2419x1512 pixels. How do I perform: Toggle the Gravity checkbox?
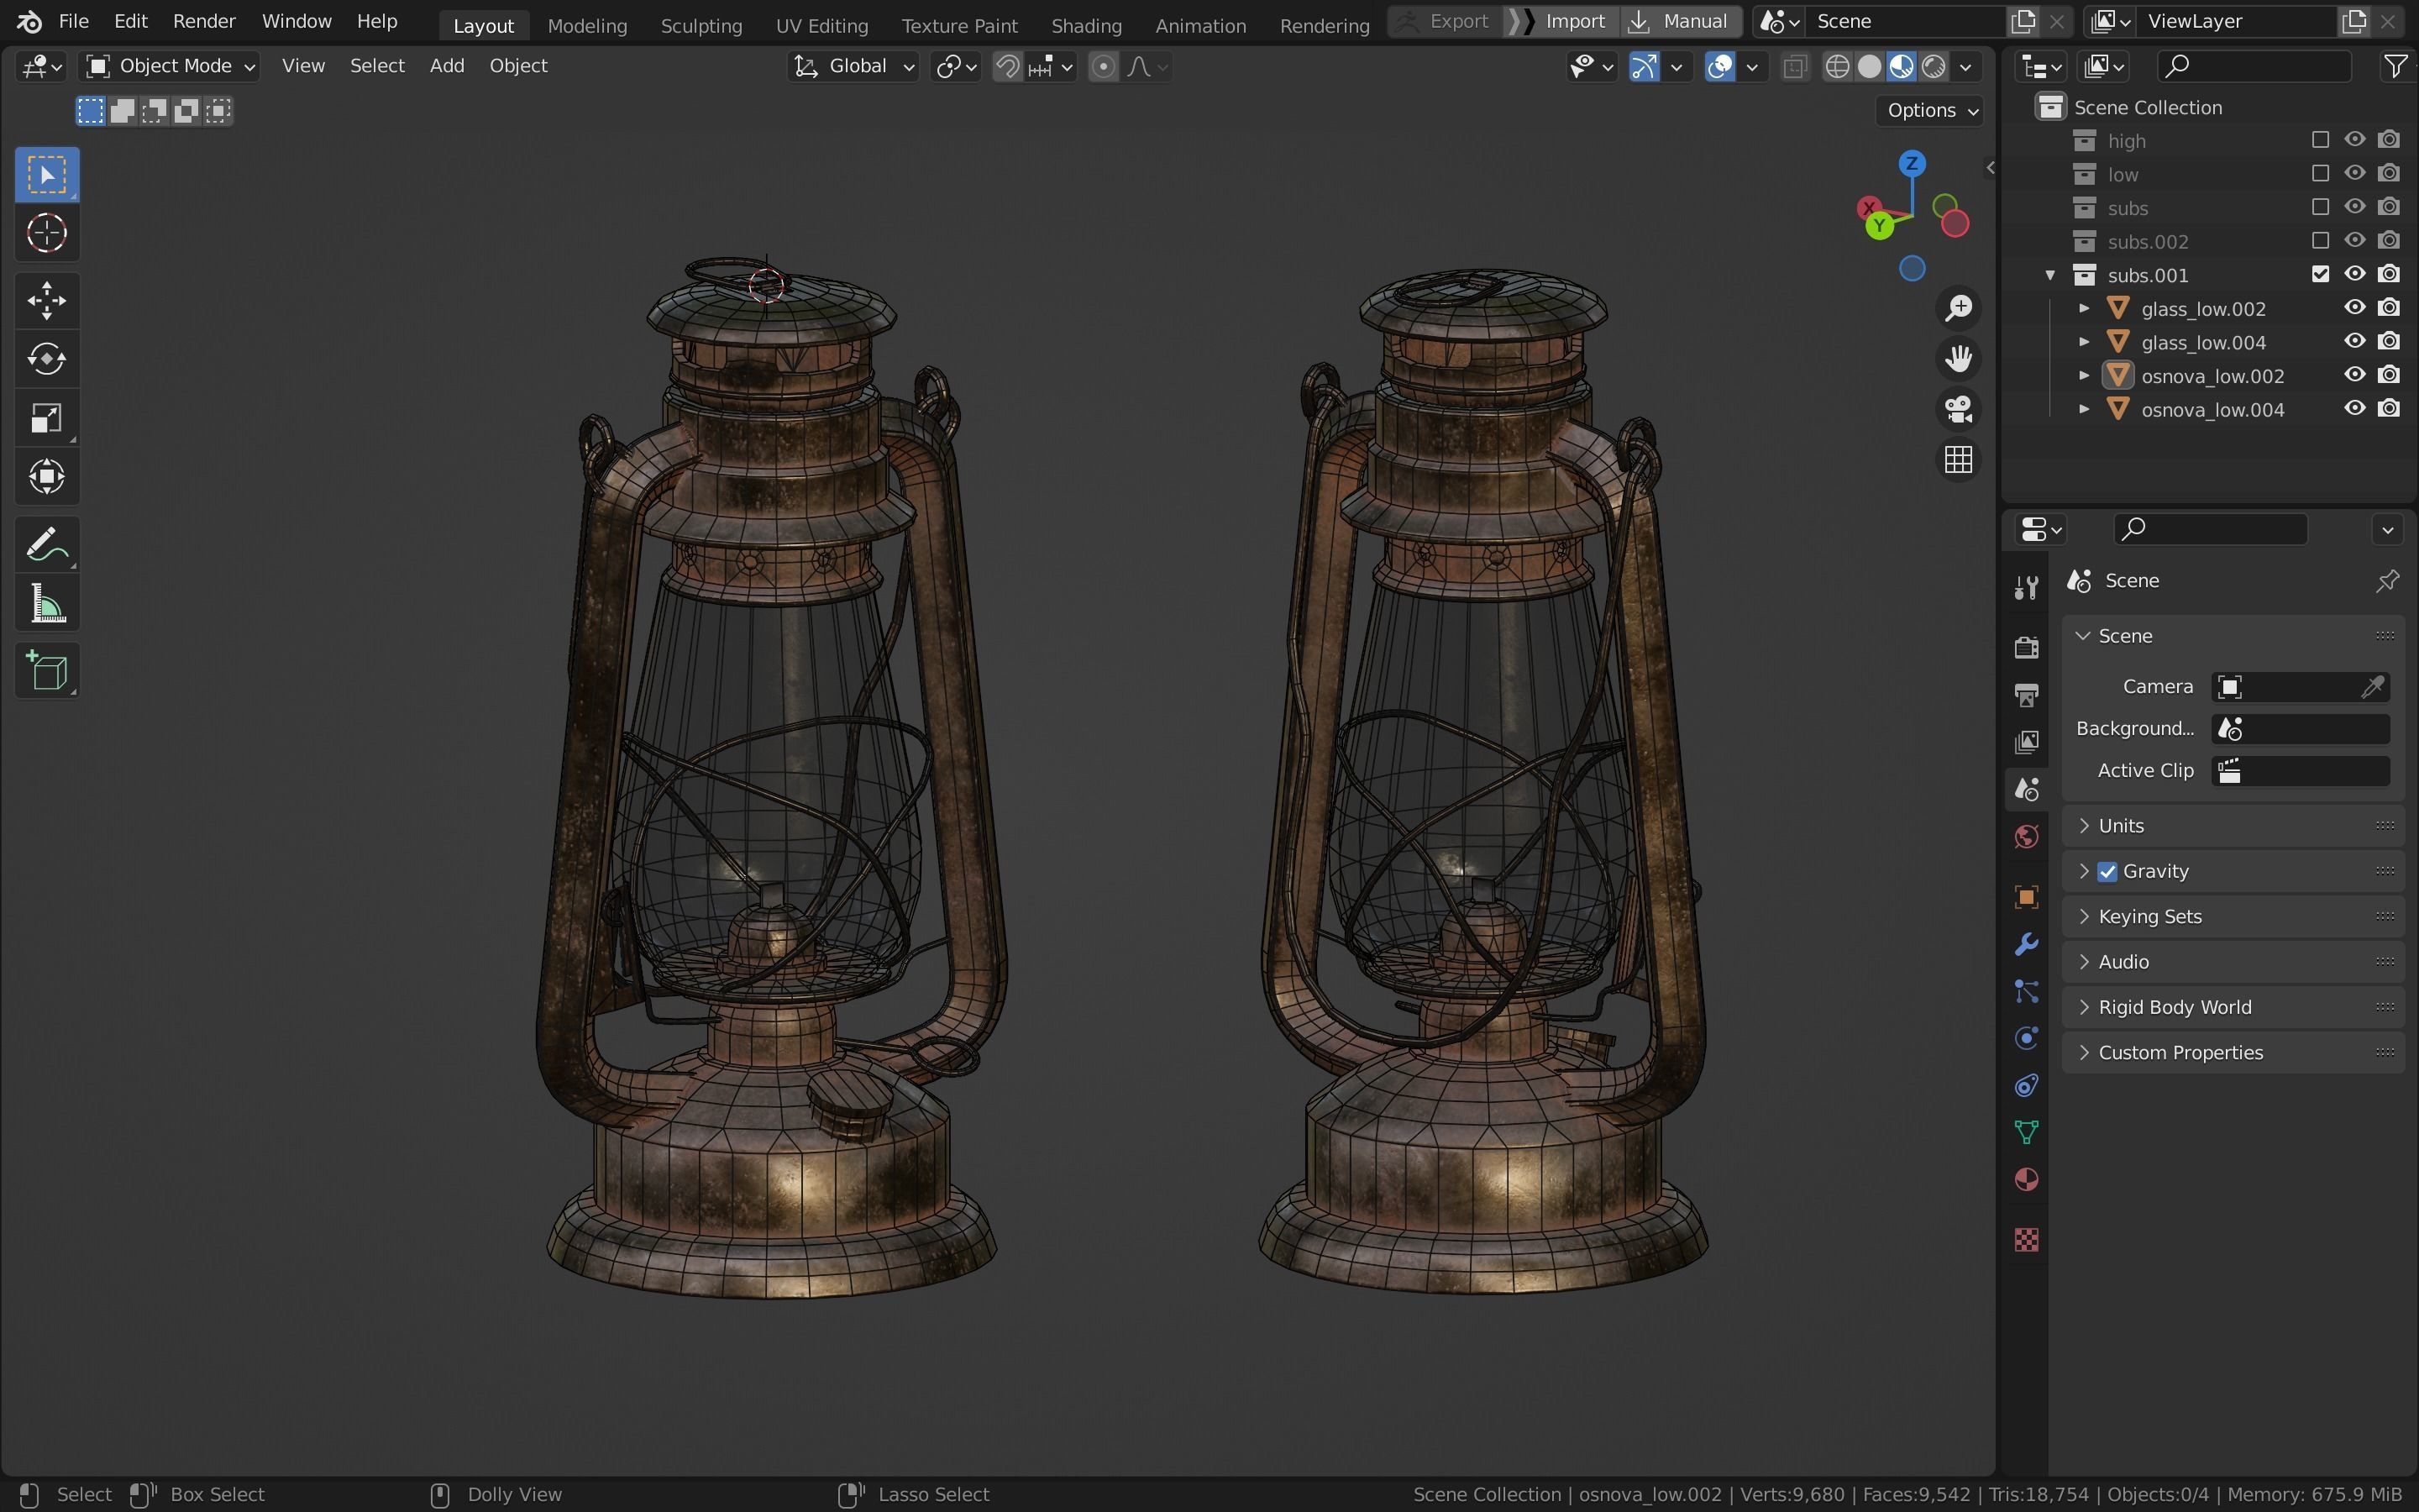tap(2107, 872)
